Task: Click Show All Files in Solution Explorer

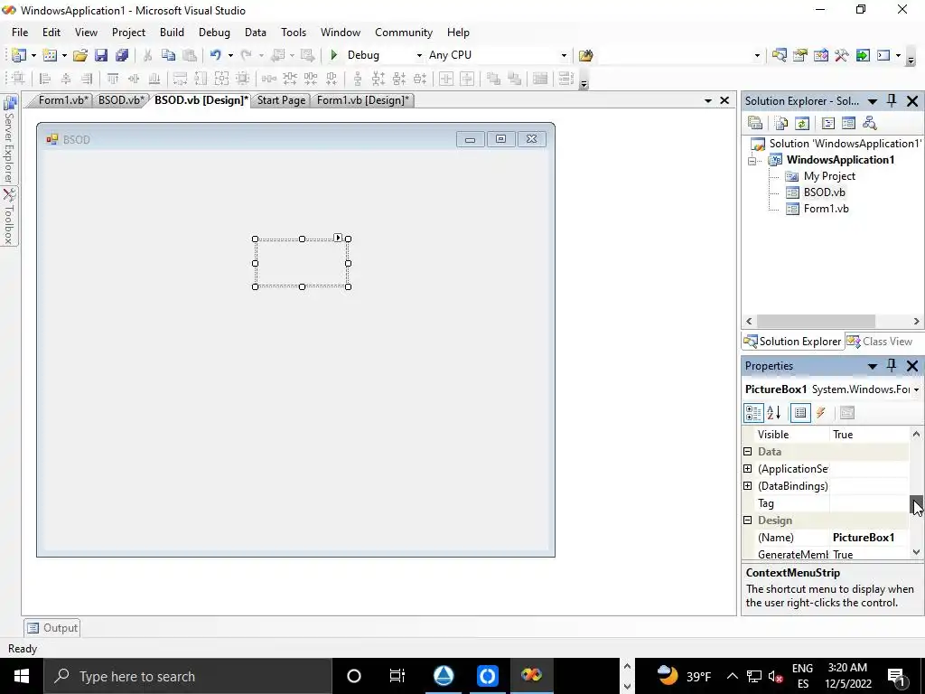Action: point(781,123)
